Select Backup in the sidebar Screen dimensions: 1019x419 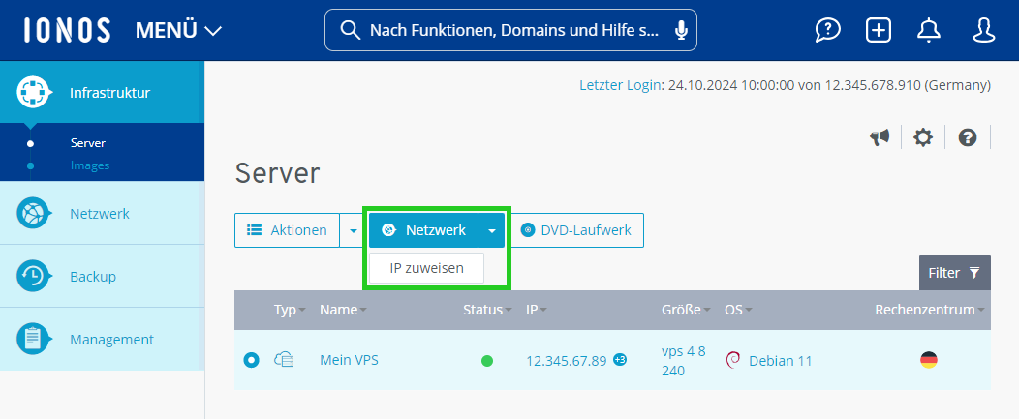click(102, 276)
